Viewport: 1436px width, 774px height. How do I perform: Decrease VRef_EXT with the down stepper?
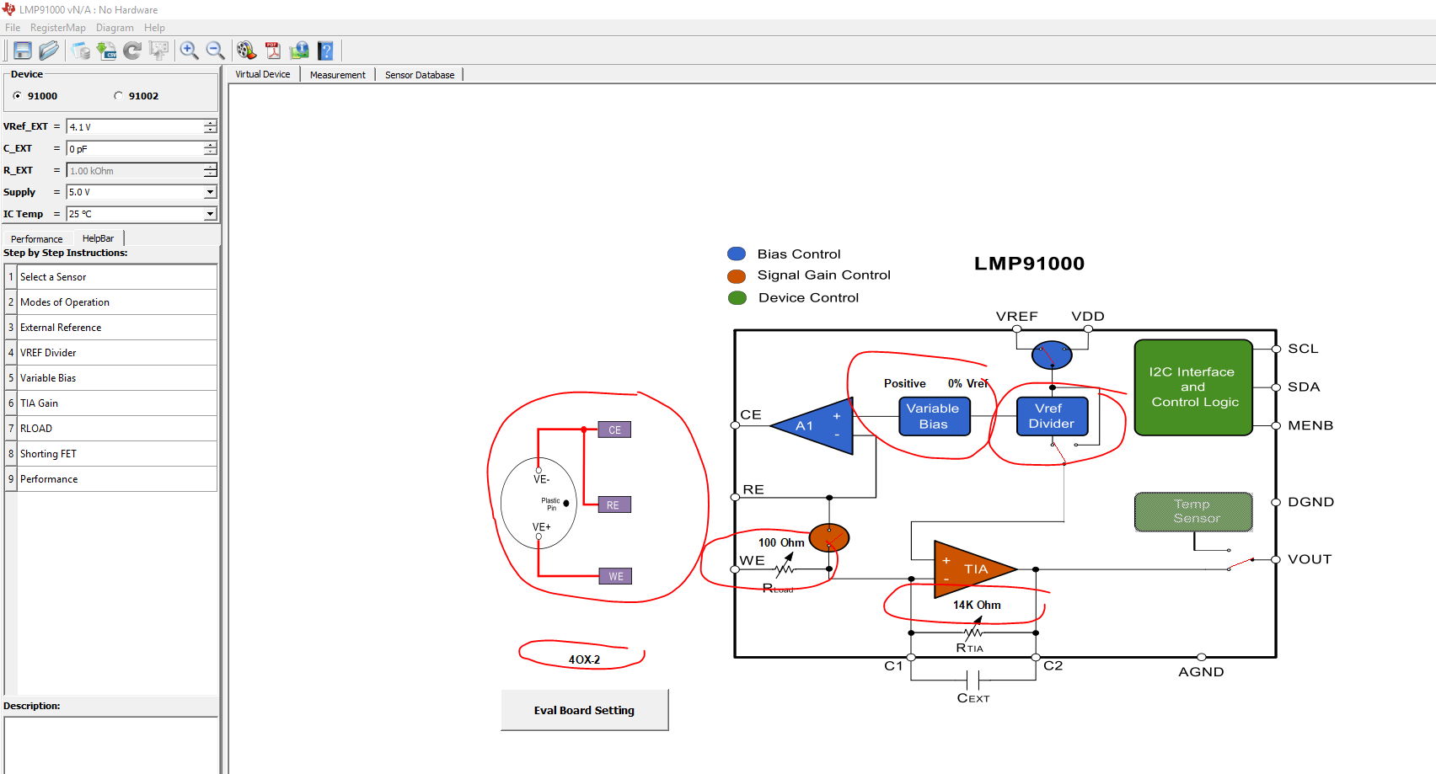(210, 130)
